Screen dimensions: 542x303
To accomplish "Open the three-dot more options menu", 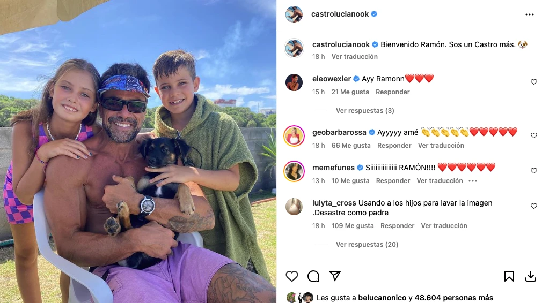I will click(x=529, y=14).
